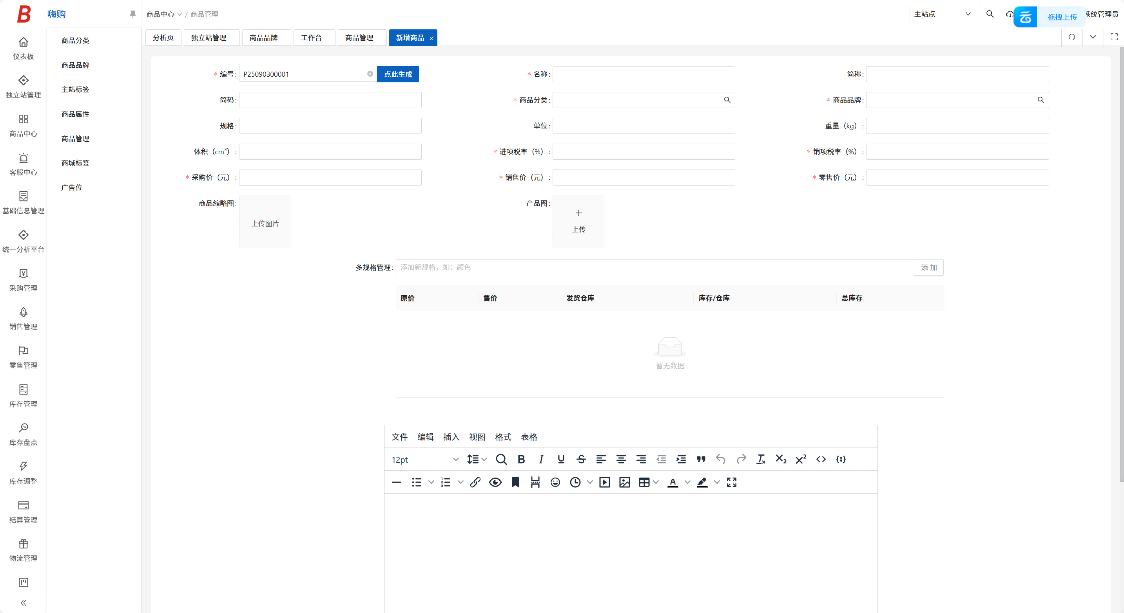Open the table insert dropdown arrow
This screenshot has height=613, width=1124.
coord(656,482)
